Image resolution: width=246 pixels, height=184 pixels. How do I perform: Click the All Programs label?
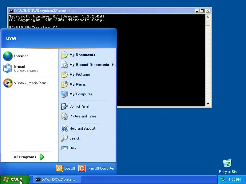[x=25, y=157]
